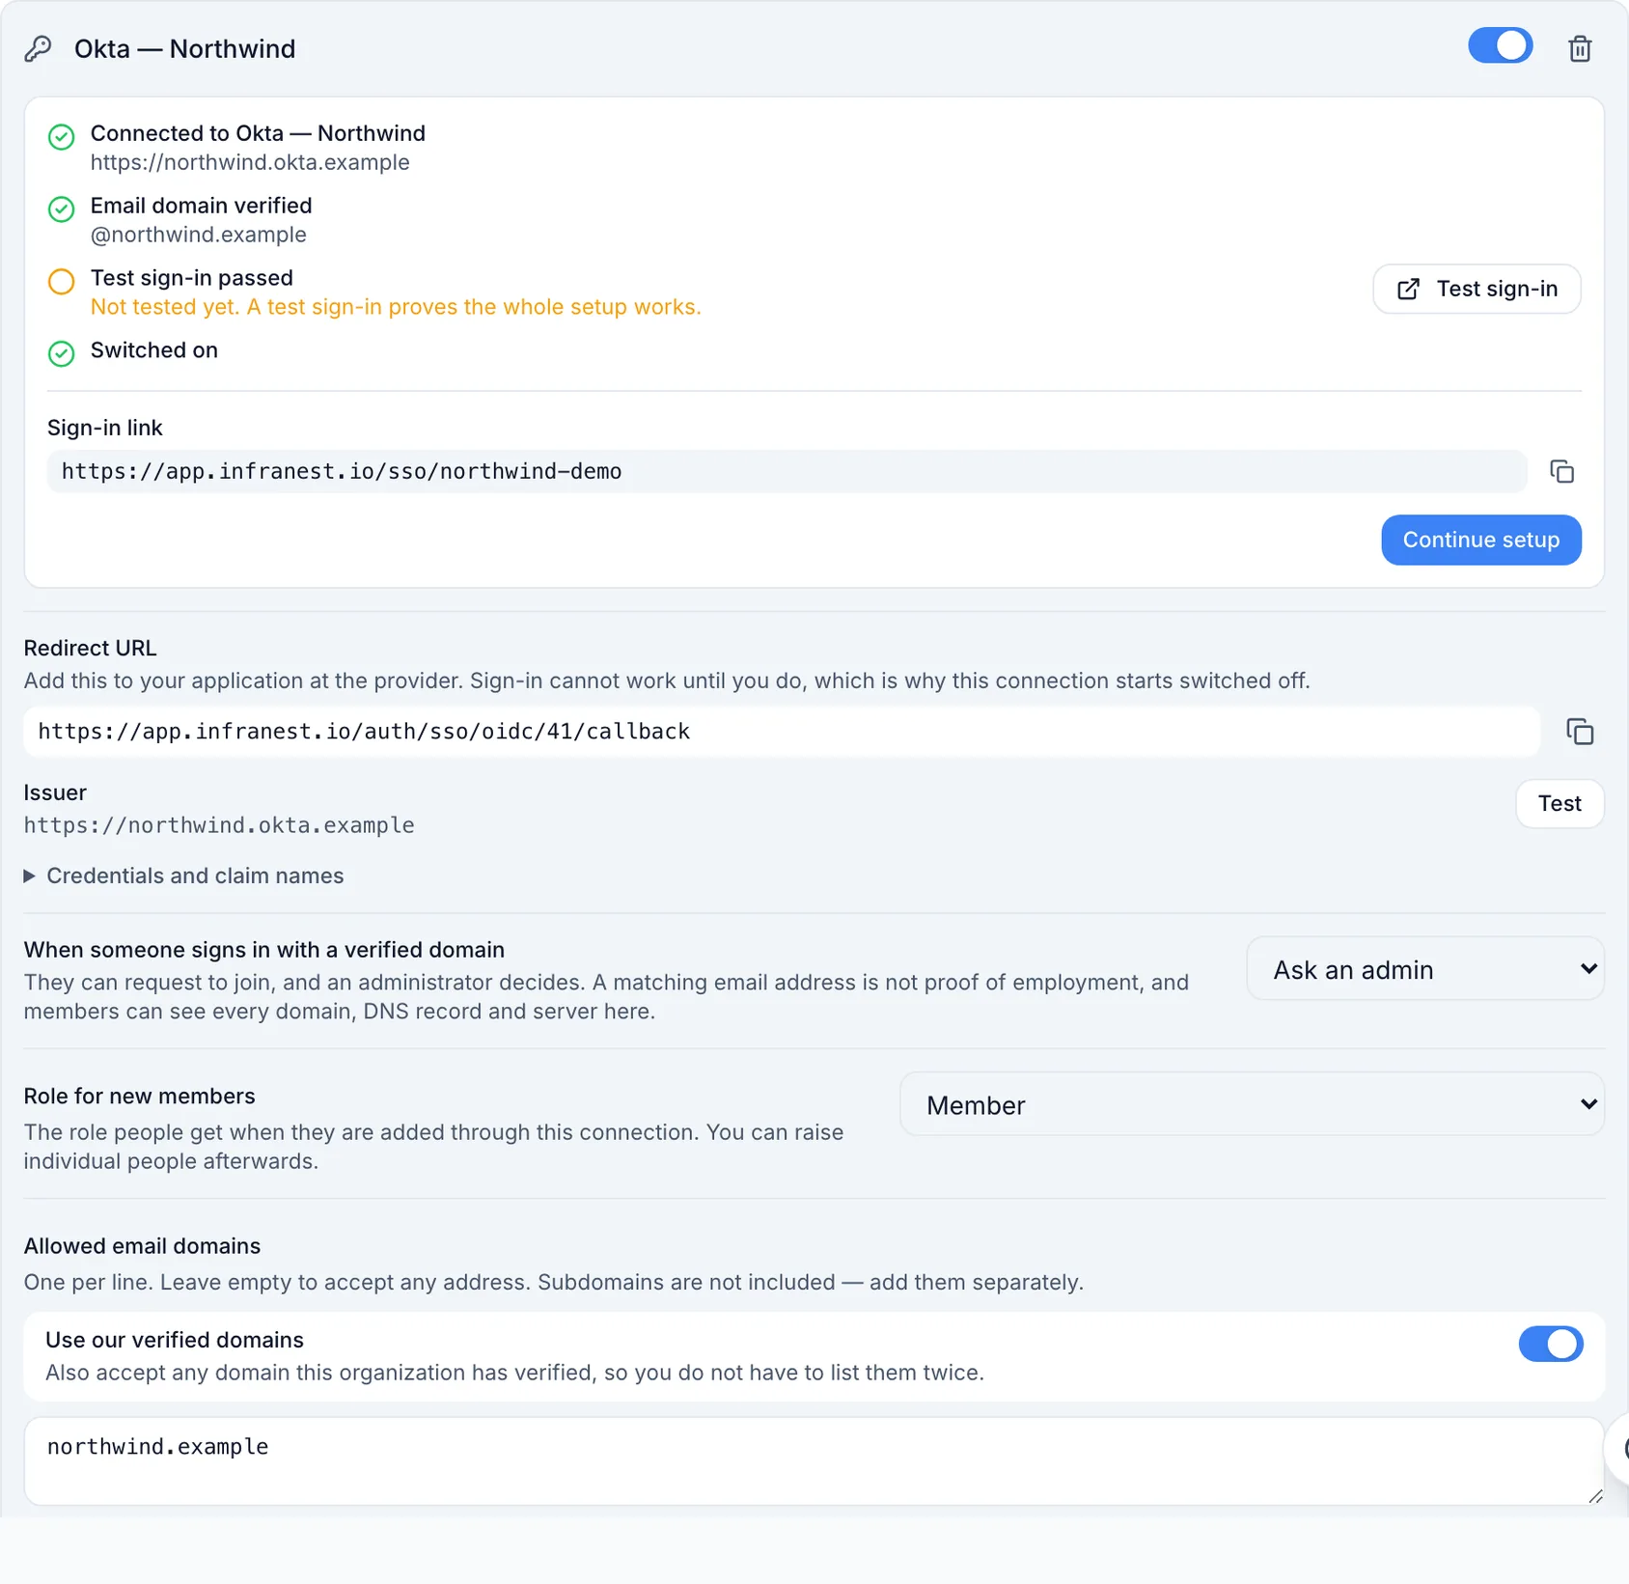Click the green check beside Switched on
1629x1584 pixels.
point(61,353)
